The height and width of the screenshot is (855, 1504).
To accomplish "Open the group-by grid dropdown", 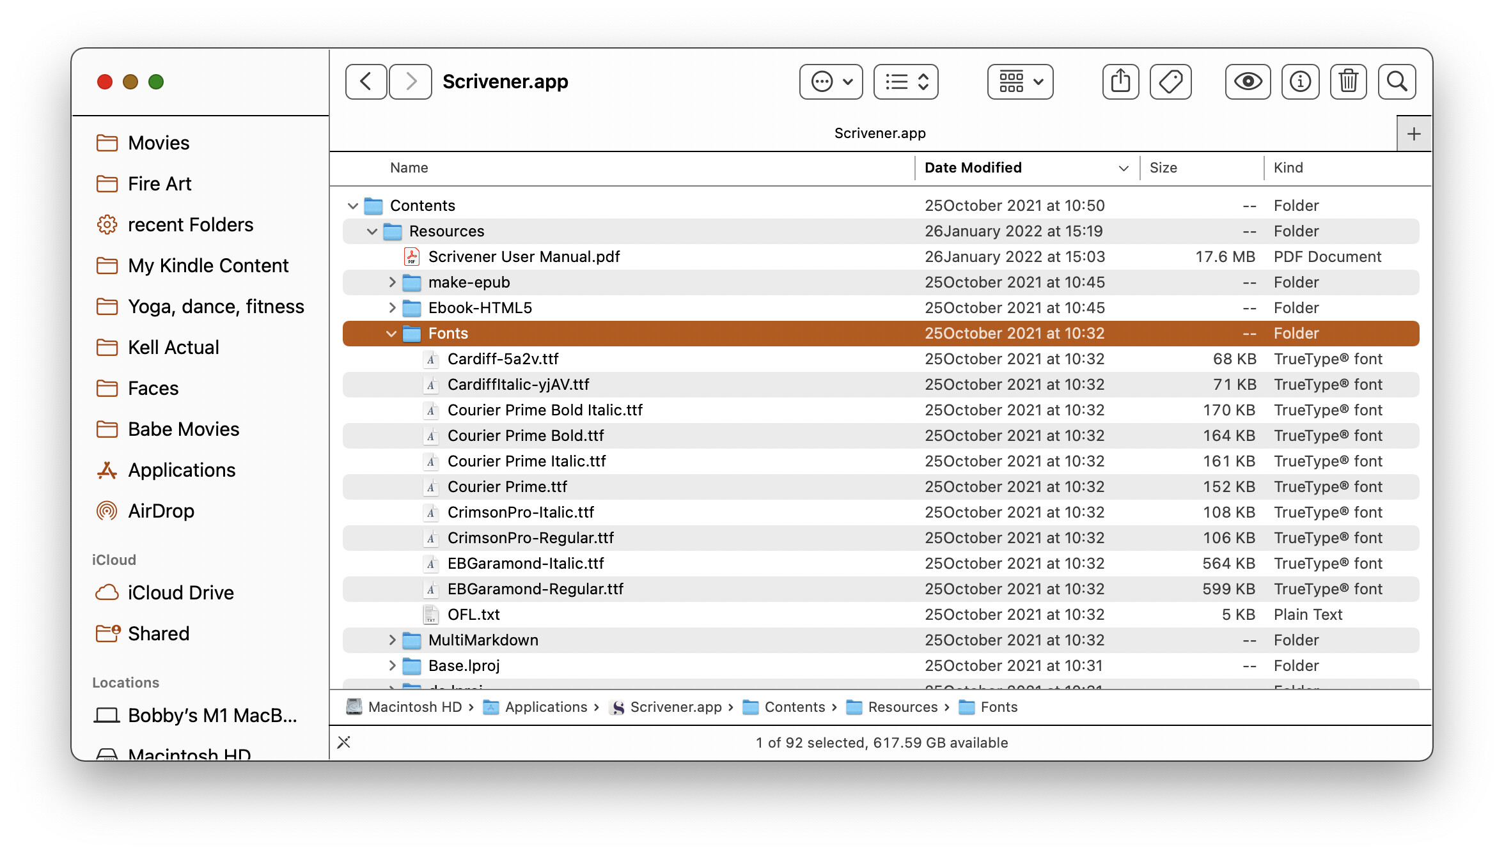I will pos(1020,82).
